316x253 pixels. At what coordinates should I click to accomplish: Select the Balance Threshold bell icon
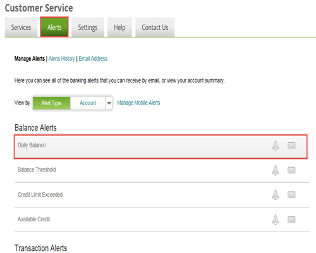[276, 170]
